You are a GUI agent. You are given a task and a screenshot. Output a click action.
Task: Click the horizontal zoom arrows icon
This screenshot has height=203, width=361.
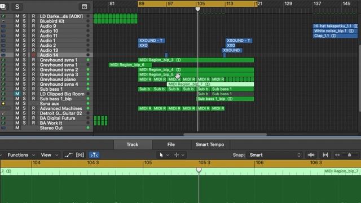click(337, 155)
